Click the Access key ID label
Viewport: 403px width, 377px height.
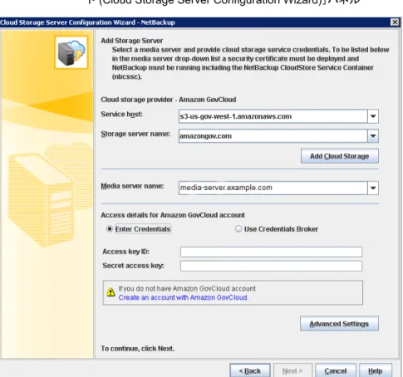pos(125,252)
